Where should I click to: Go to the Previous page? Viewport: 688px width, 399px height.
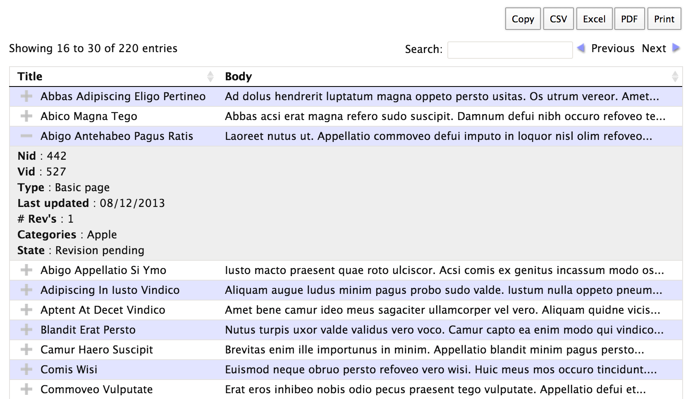612,48
